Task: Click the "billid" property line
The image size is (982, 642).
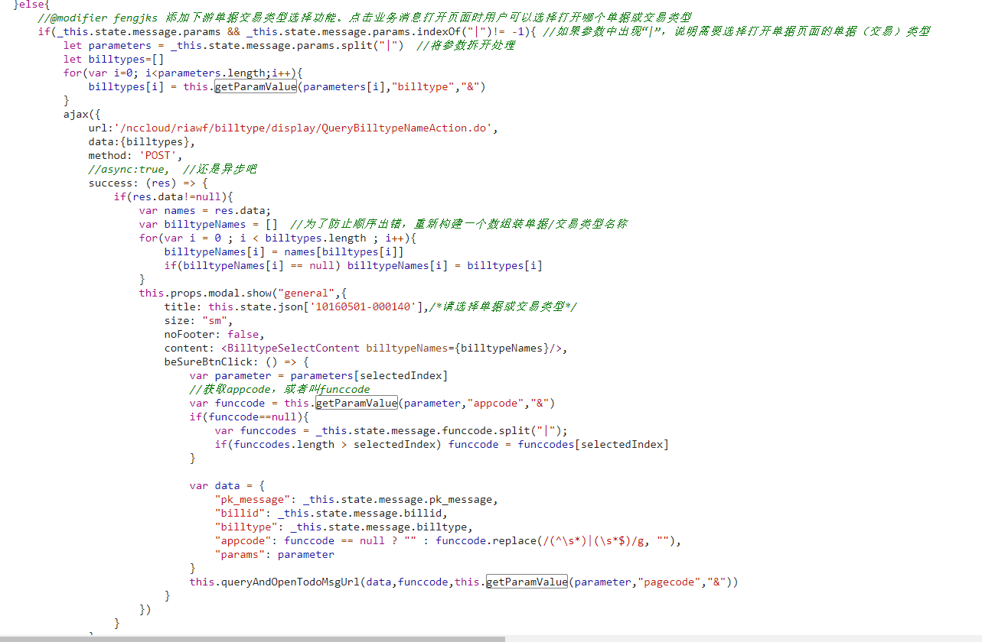Action: pyautogui.click(x=331, y=513)
